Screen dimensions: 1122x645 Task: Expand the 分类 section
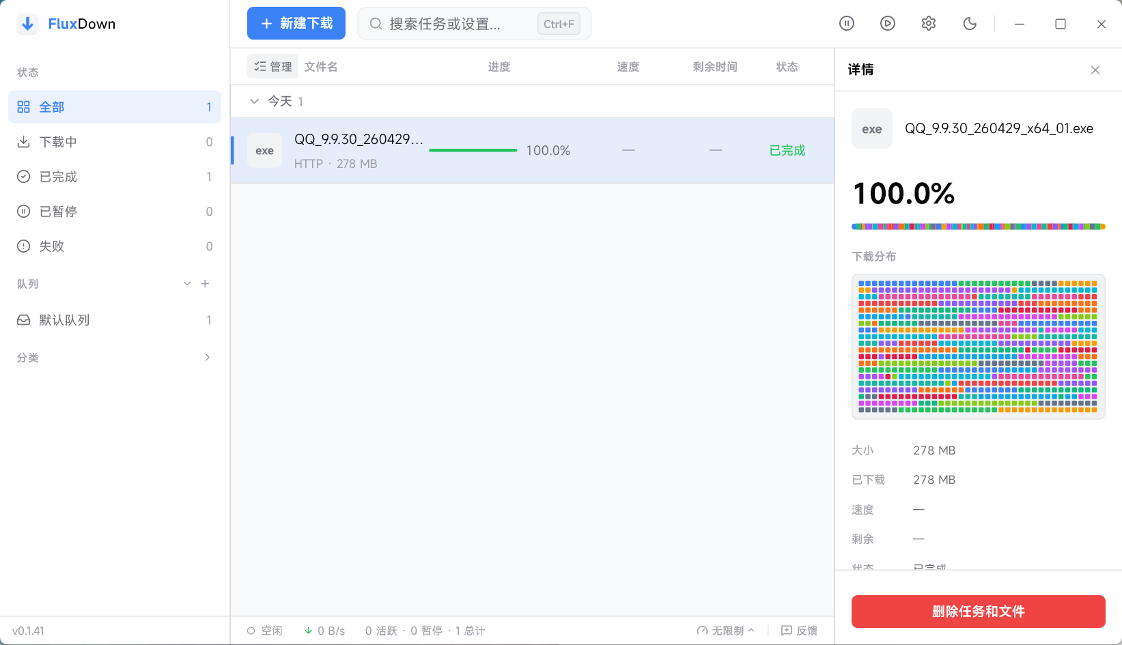(208, 358)
